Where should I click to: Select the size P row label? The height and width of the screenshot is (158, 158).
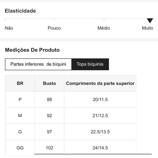coord(20,100)
